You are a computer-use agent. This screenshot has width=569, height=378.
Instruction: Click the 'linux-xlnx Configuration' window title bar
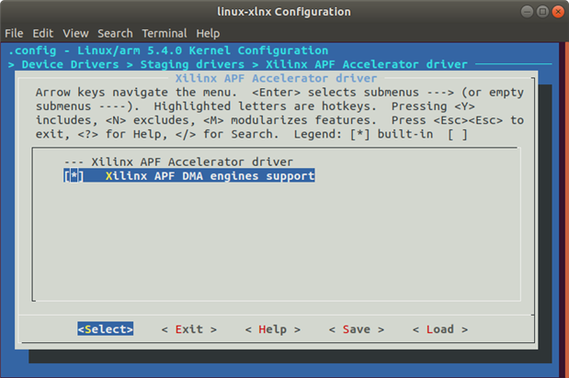tap(284, 12)
